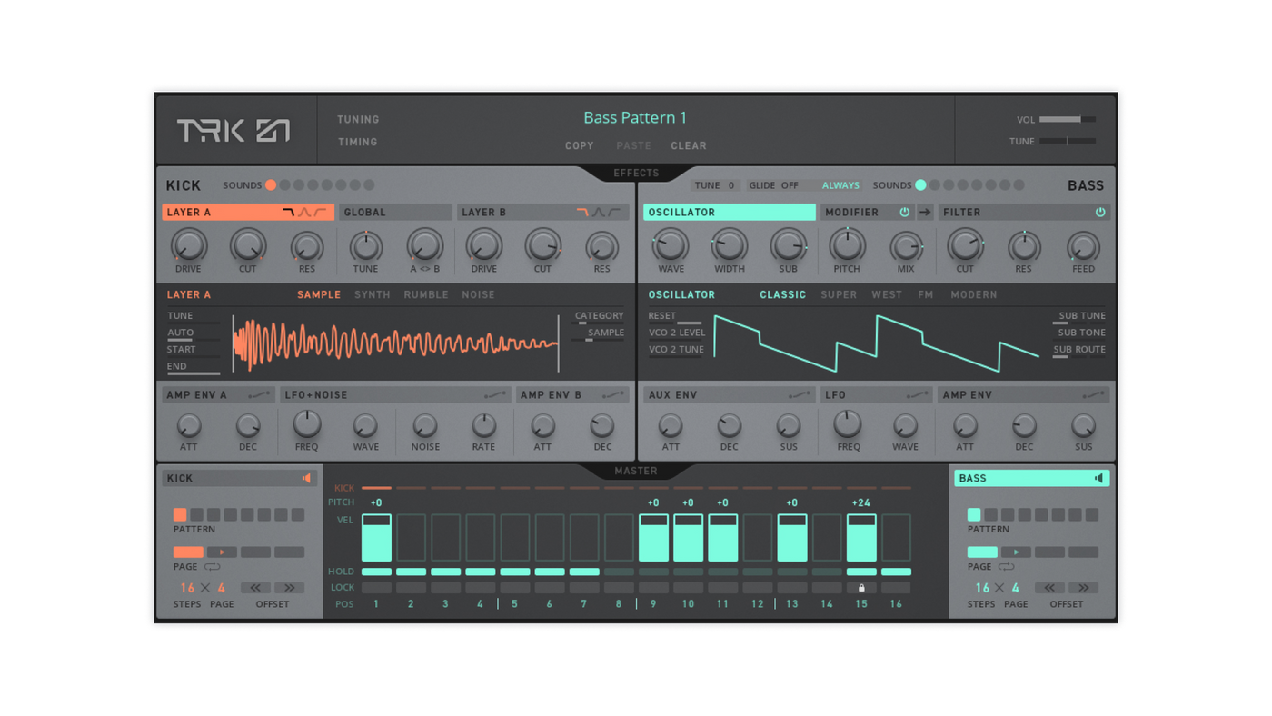
Task: Click the LFO+Noise curve icon
Action: coord(495,395)
